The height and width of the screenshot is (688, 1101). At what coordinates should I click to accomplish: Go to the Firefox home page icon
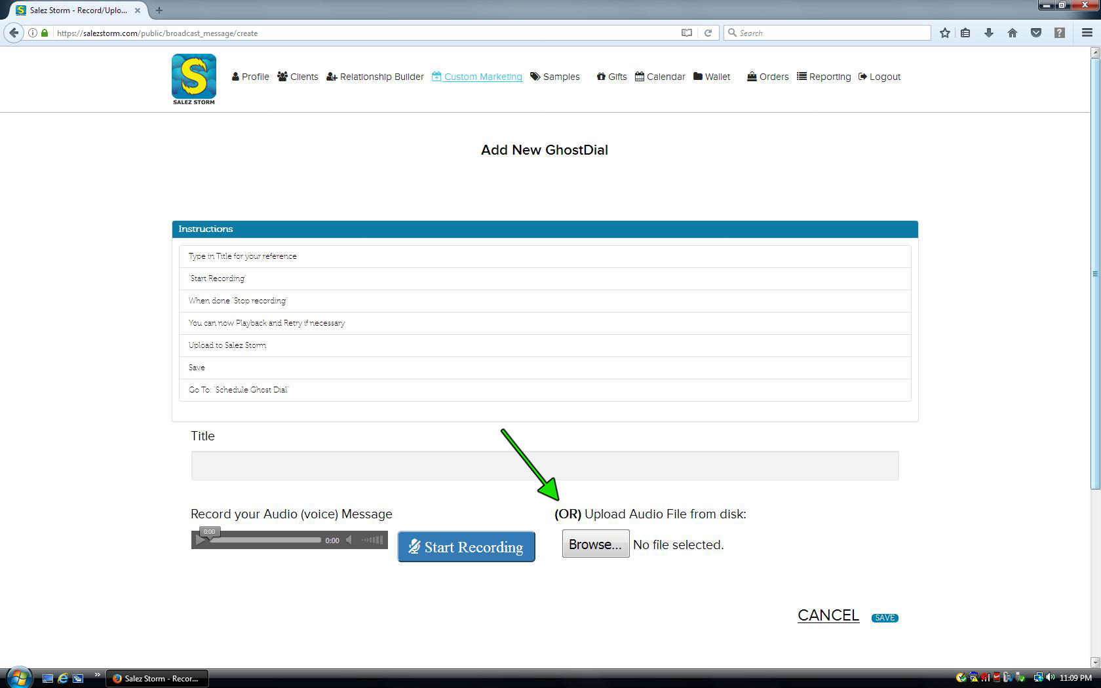pos(1013,33)
